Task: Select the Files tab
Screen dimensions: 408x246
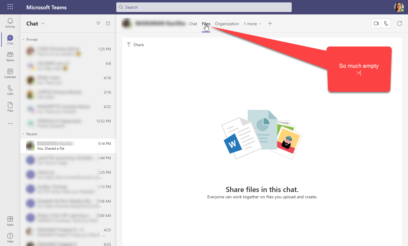Action: (206, 24)
